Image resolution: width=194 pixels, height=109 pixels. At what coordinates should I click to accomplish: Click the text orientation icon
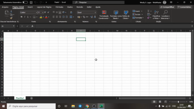point(64,12)
